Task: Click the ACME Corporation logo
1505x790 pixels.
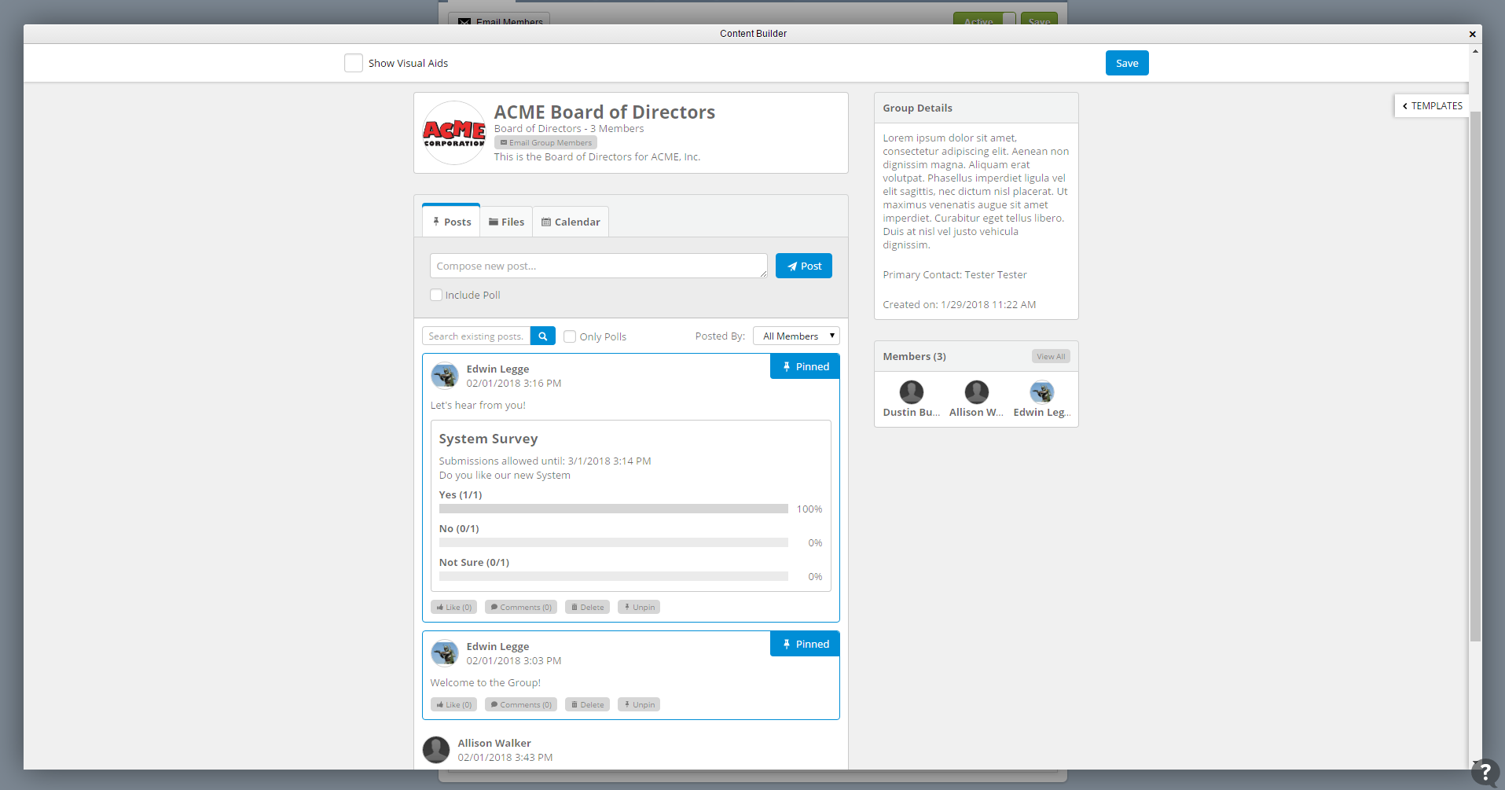Action: click(454, 133)
